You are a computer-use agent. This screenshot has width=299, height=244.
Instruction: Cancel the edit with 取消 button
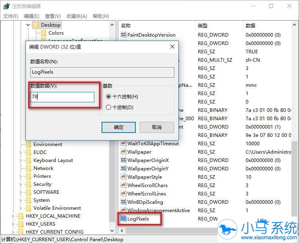point(157,127)
